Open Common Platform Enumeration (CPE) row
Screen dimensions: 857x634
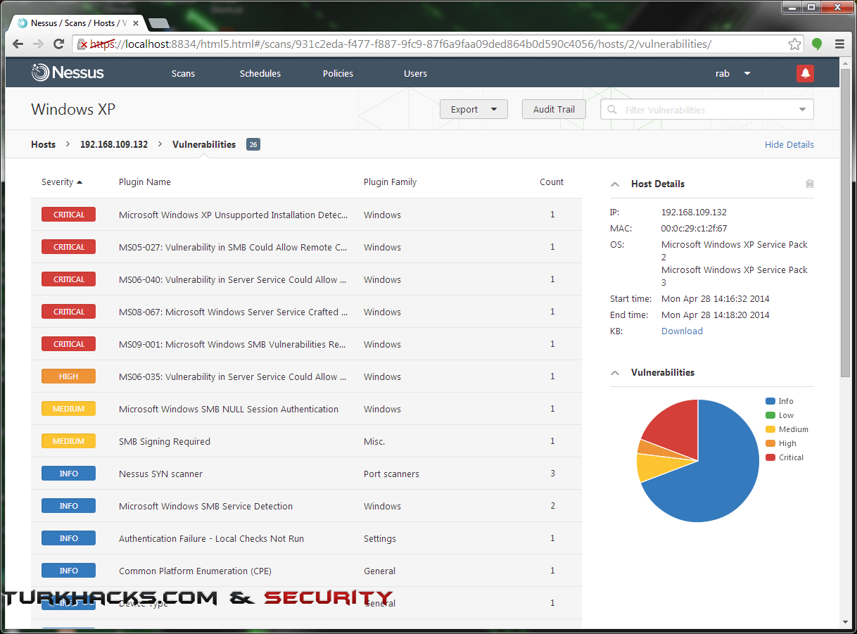coord(306,571)
